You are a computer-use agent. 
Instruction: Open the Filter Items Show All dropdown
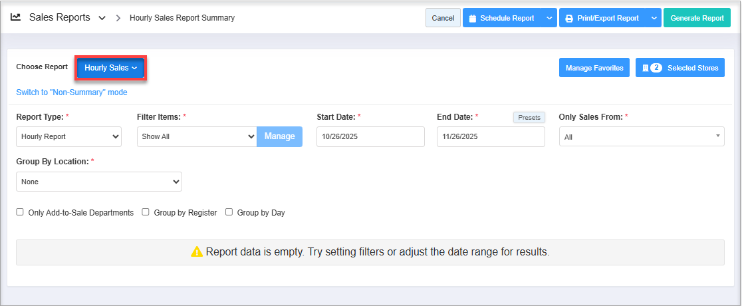point(196,136)
